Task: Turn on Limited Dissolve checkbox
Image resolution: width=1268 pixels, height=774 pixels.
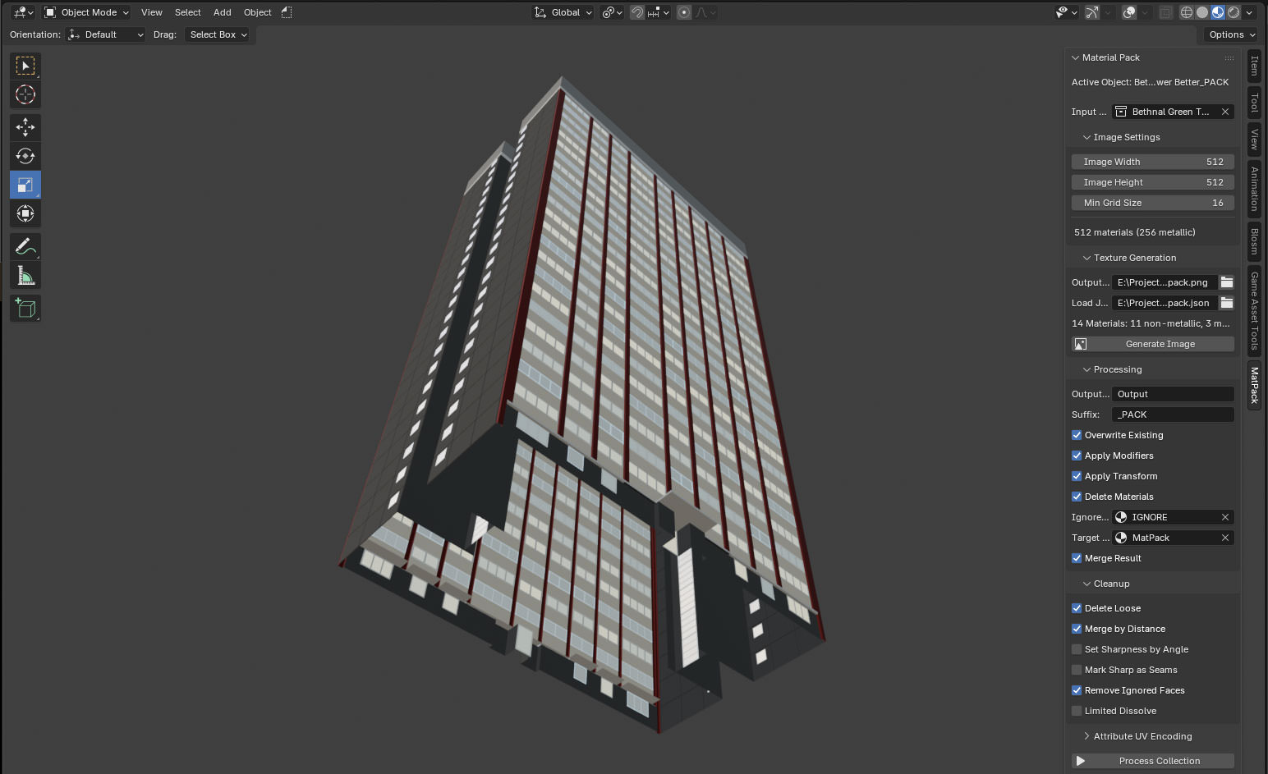Action: pyautogui.click(x=1077, y=711)
